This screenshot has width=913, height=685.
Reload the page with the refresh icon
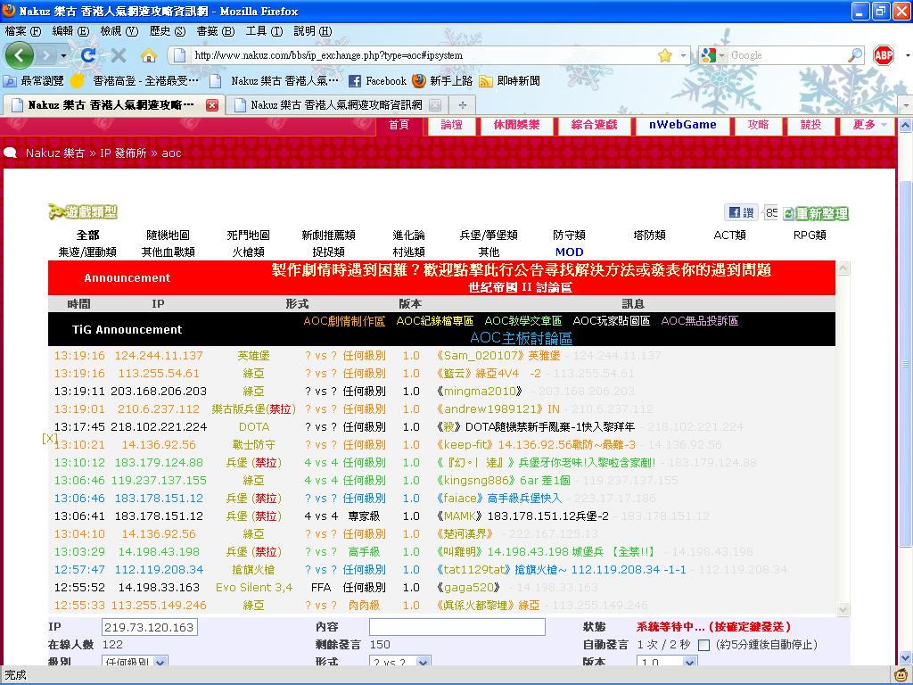click(x=88, y=55)
